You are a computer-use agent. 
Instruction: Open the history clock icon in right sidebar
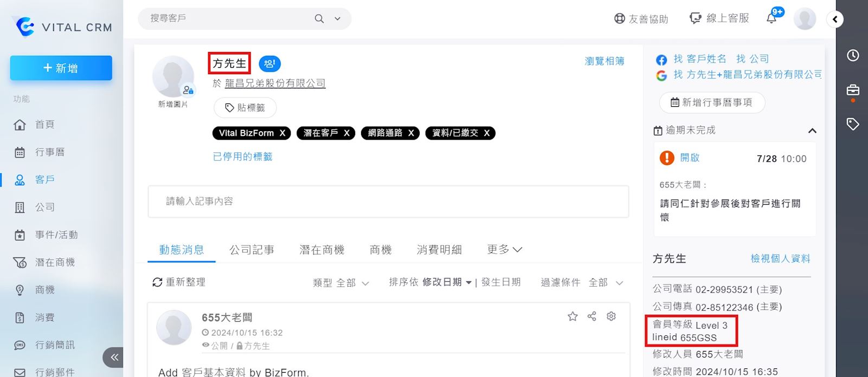pyautogui.click(x=853, y=55)
